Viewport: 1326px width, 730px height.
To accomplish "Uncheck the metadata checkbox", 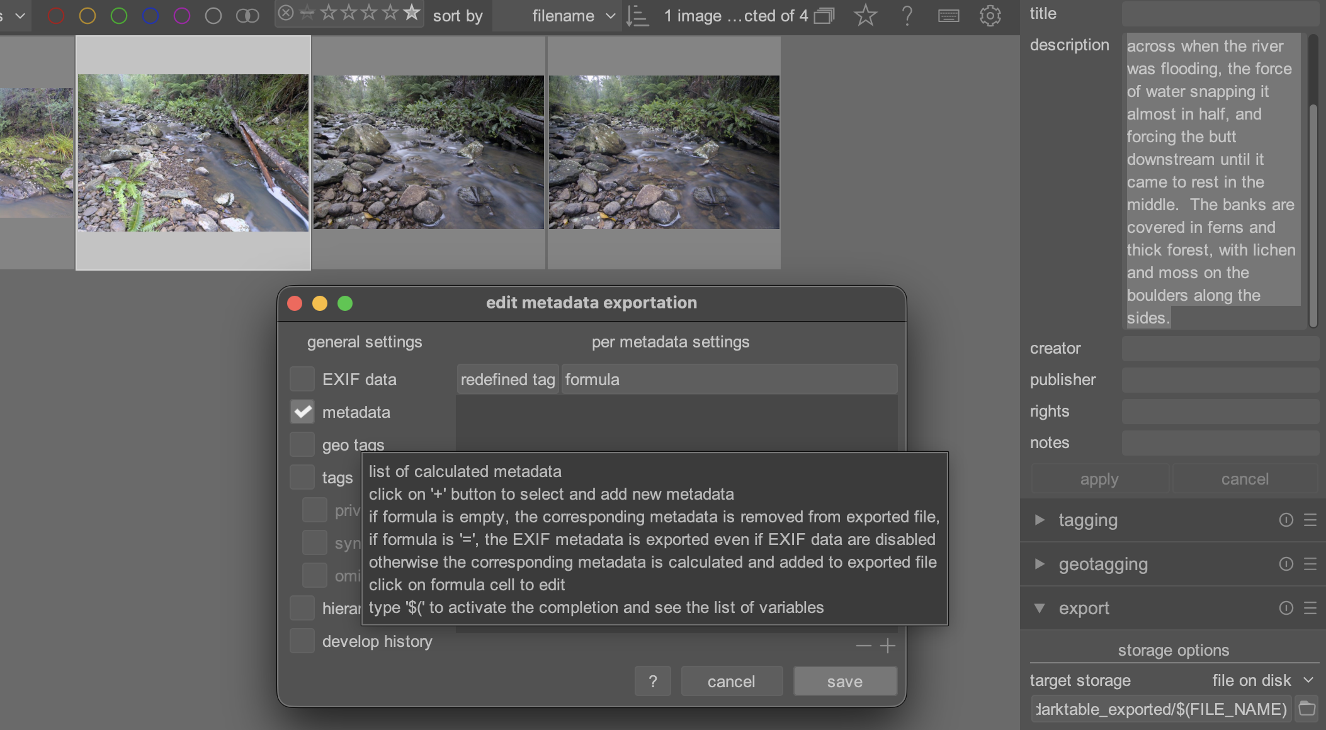I will pos(302,412).
